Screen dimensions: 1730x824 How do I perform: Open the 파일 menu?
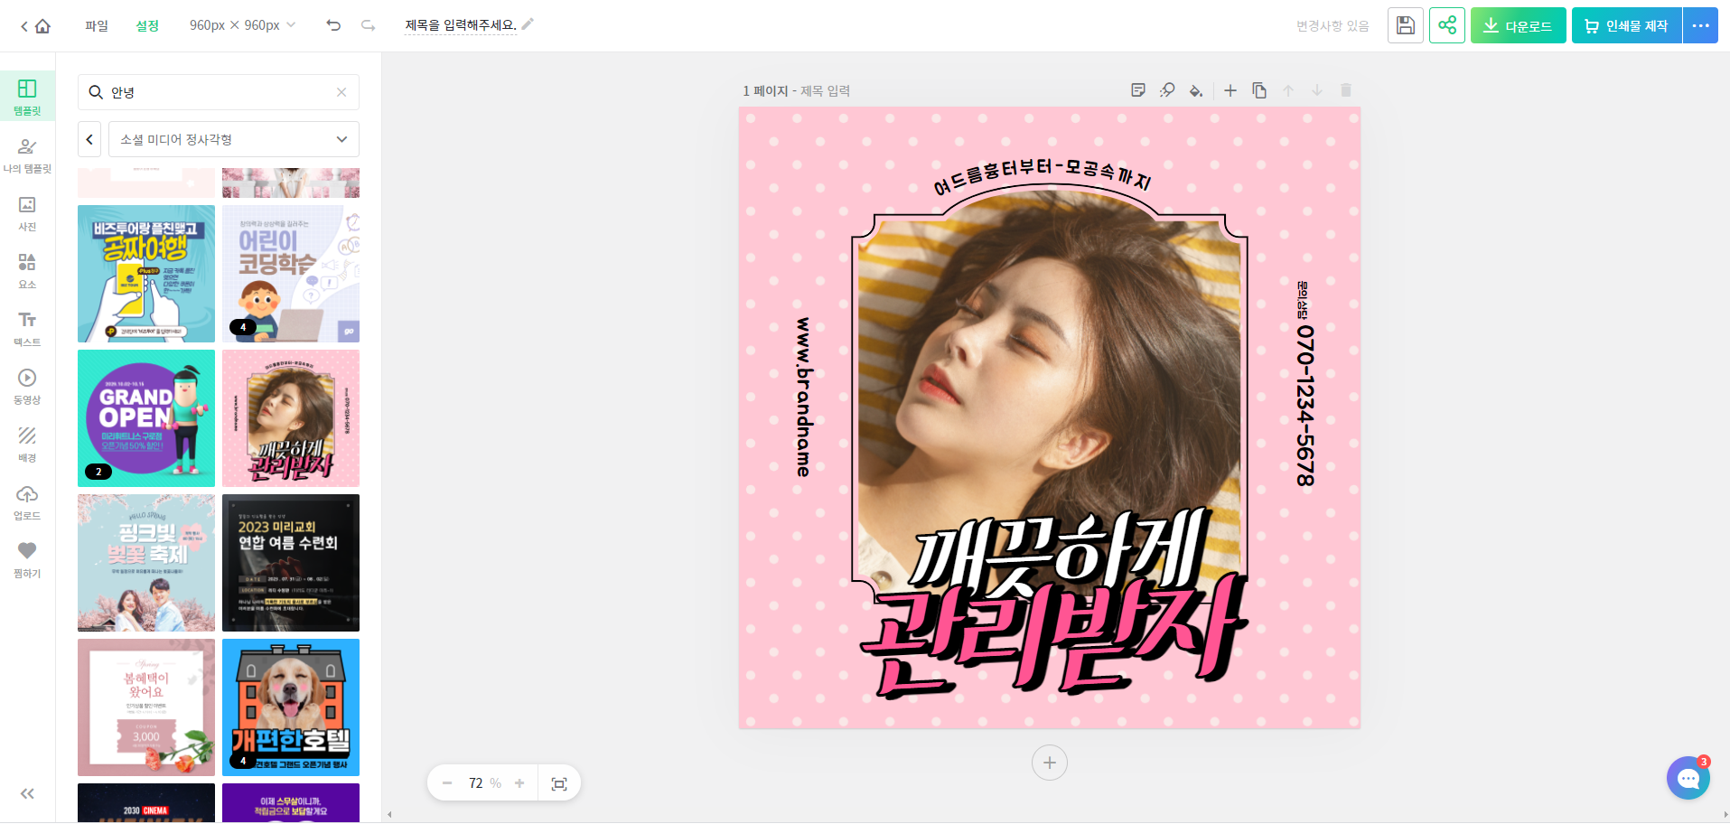point(97,26)
